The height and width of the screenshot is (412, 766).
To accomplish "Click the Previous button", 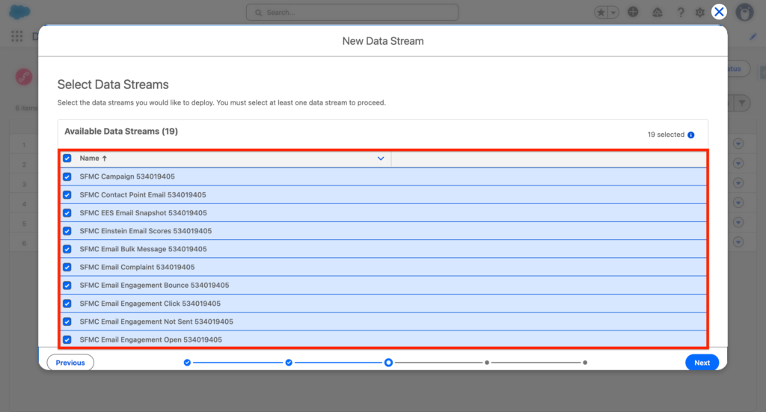I will point(70,363).
